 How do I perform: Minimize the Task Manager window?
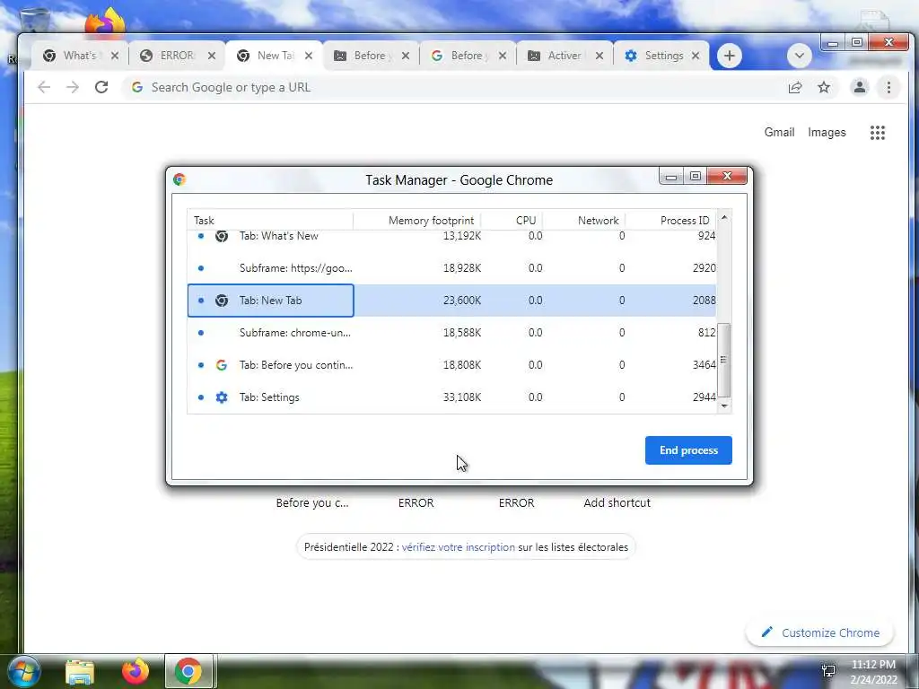(671, 176)
